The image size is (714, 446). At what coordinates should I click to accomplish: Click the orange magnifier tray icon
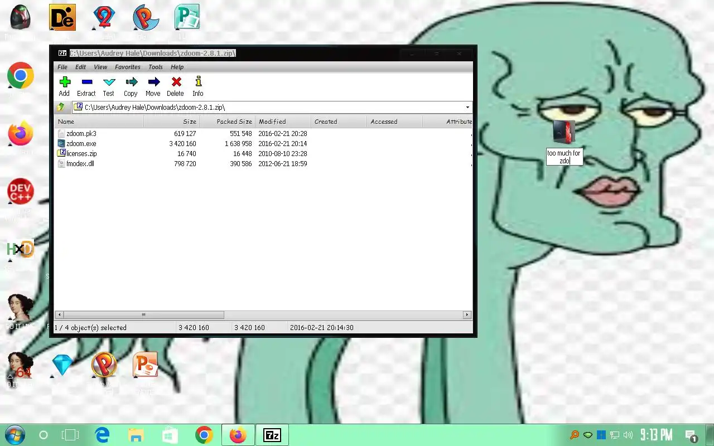(574, 435)
